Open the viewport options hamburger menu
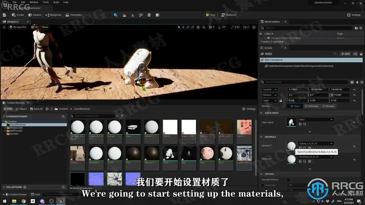This screenshot has width=365, height=205. tap(4, 27)
